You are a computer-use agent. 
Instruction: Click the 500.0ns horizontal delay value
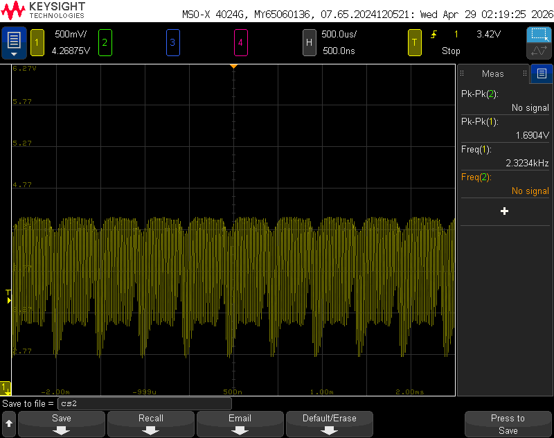pos(339,51)
